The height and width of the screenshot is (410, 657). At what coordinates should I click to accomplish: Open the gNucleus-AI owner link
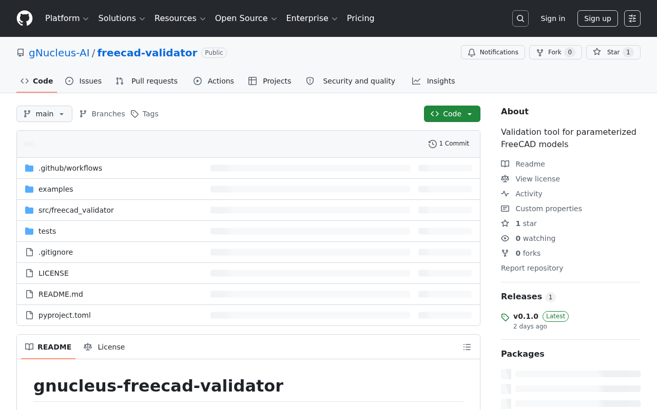point(59,53)
